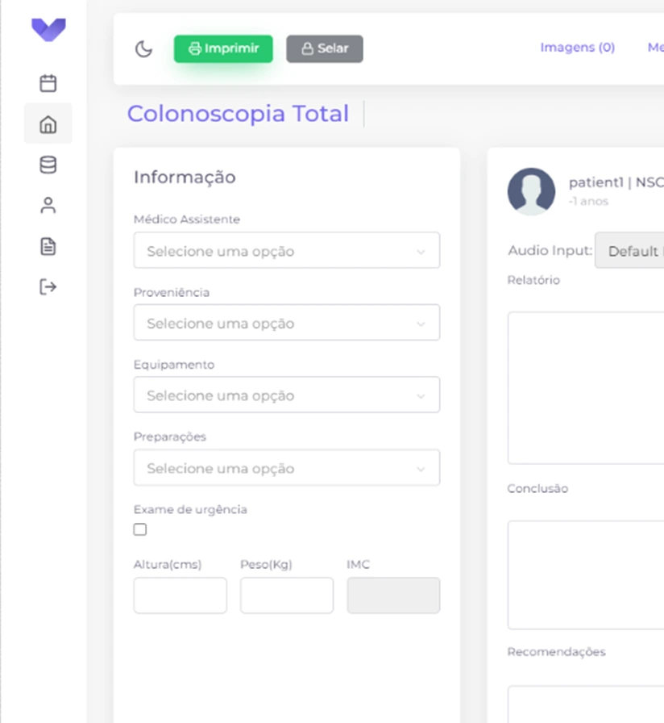Click the green Imprimir button
Viewport: 664px width, 723px height.
(x=223, y=48)
